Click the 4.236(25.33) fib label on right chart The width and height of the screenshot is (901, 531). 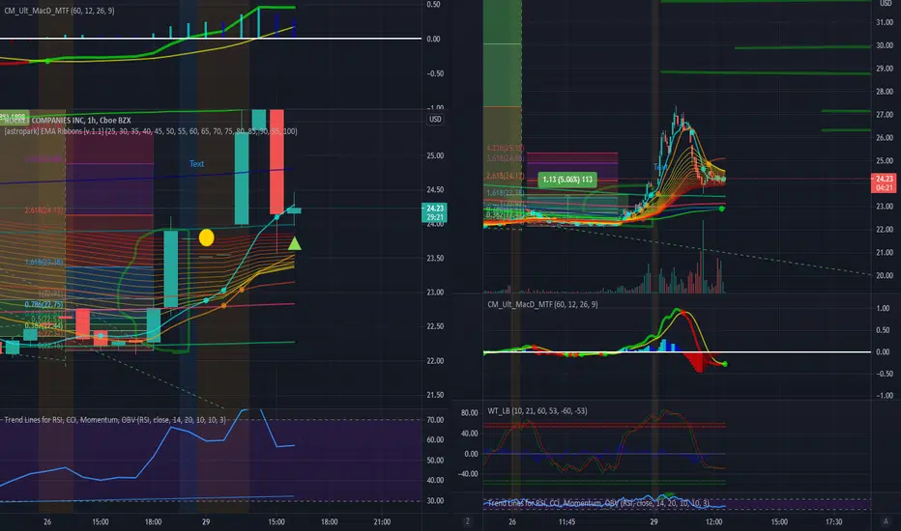click(505, 148)
